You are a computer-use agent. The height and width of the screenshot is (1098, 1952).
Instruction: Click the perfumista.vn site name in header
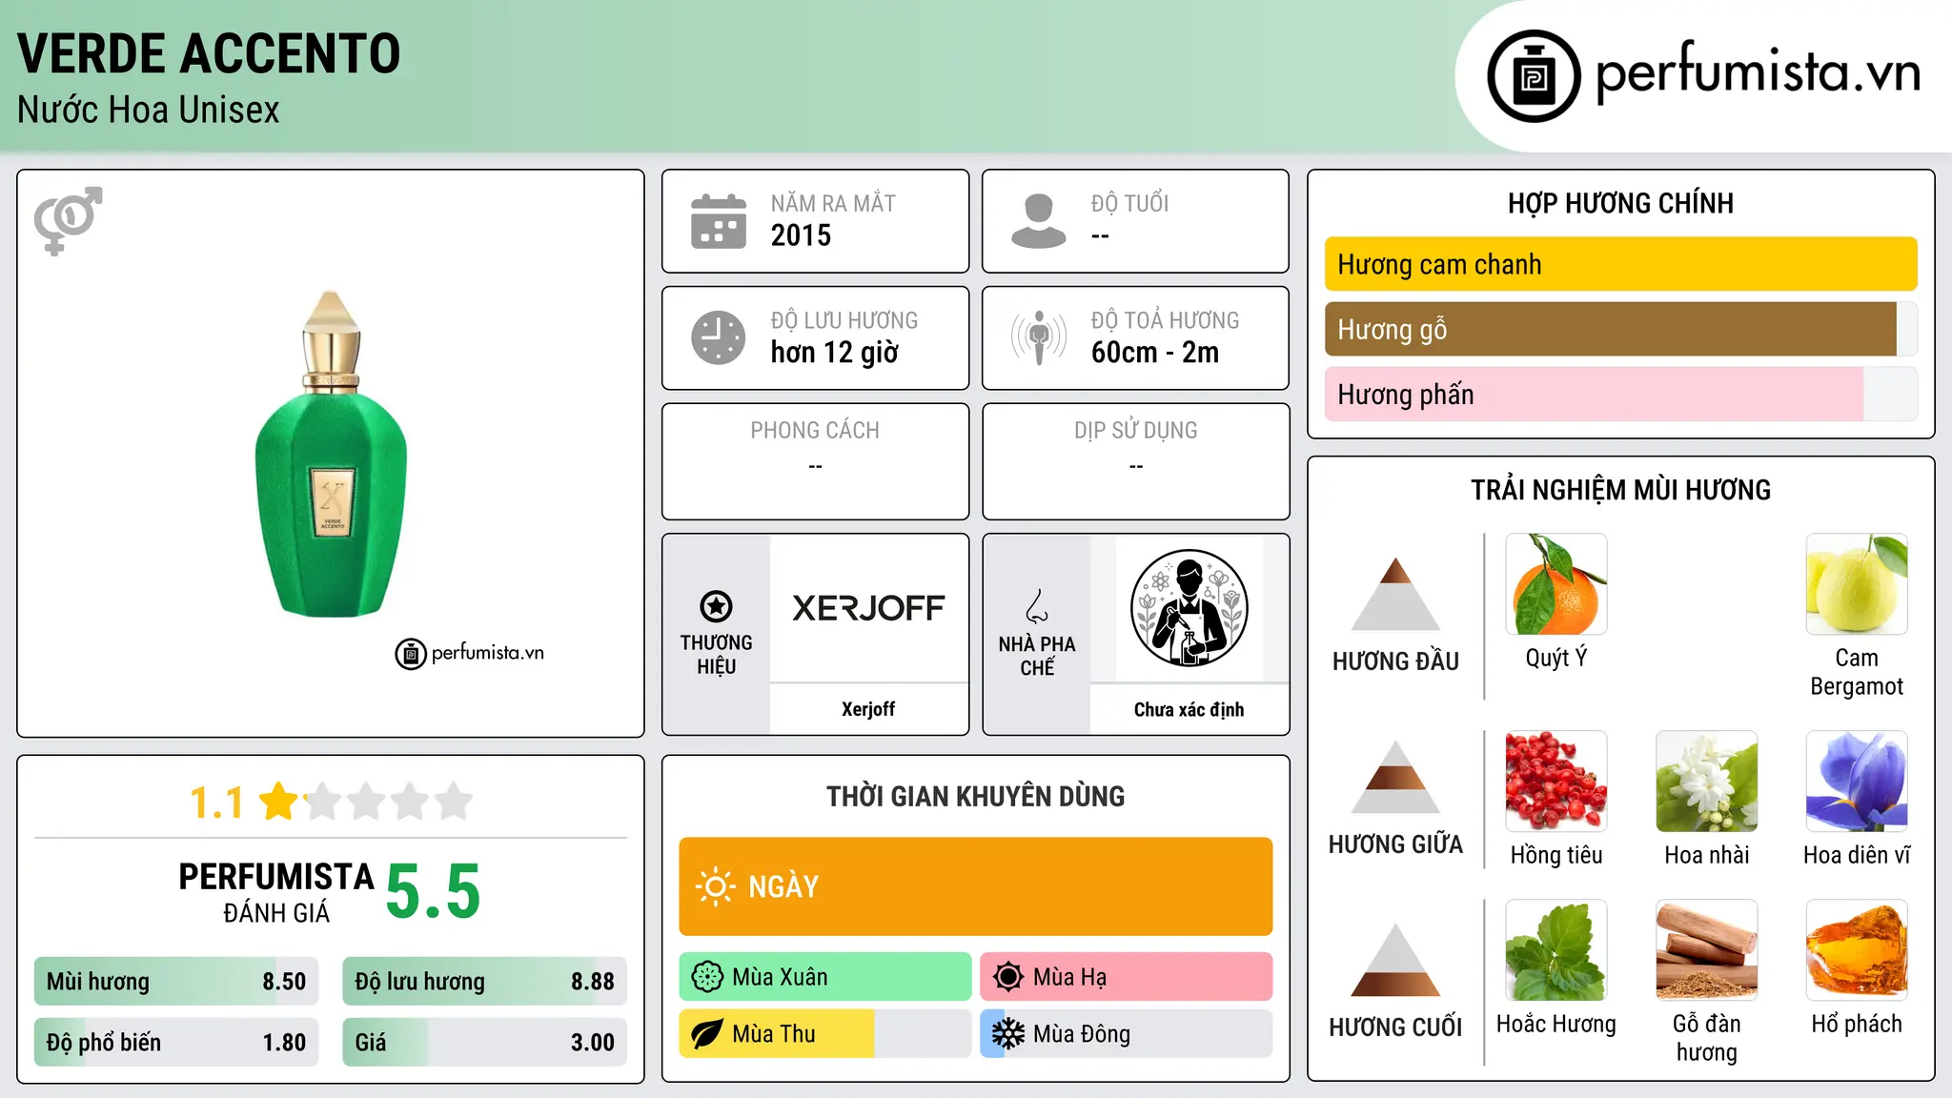pos(1758,71)
